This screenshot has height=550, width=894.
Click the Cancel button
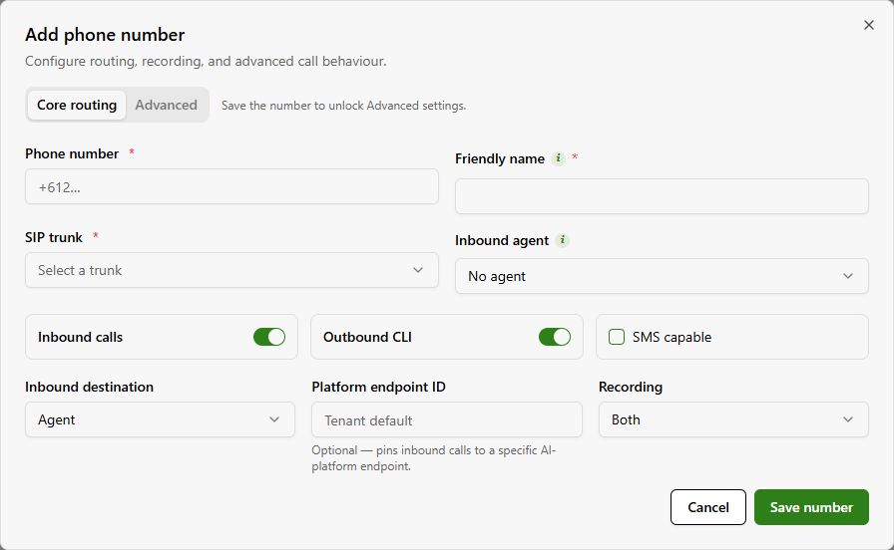coord(708,507)
